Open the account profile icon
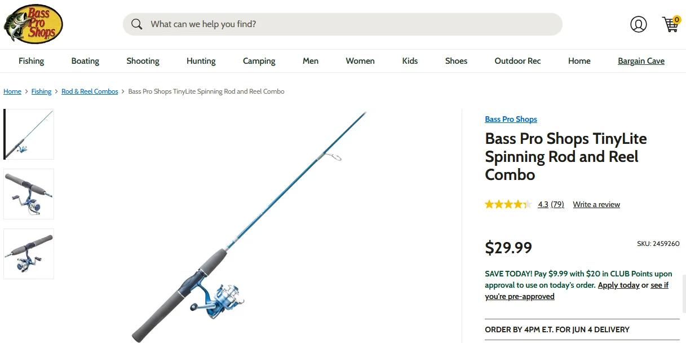The width and height of the screenshot is (686, 343). pyautogui.click(x=638, y=24)
